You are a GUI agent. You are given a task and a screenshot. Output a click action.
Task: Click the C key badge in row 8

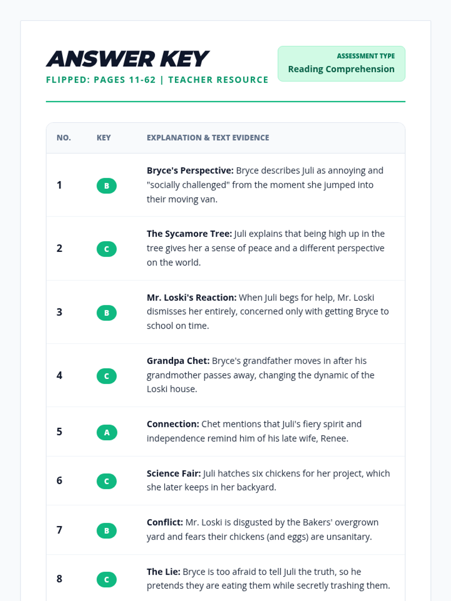click(x=106, y=579)
